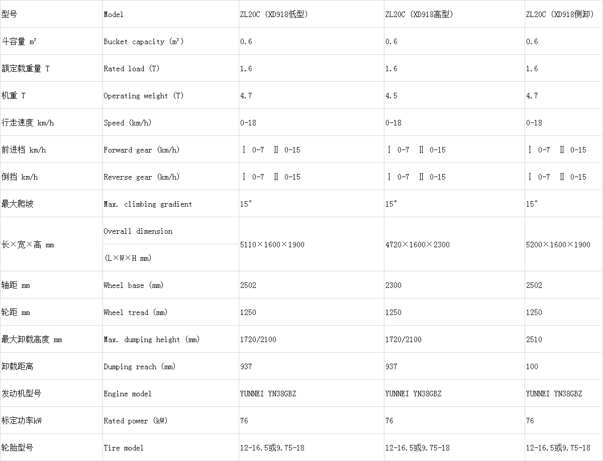Click the 'Engine model' label cell
Image resolution: width=603 pixels, height=461 pixels.
pos(128,394)
